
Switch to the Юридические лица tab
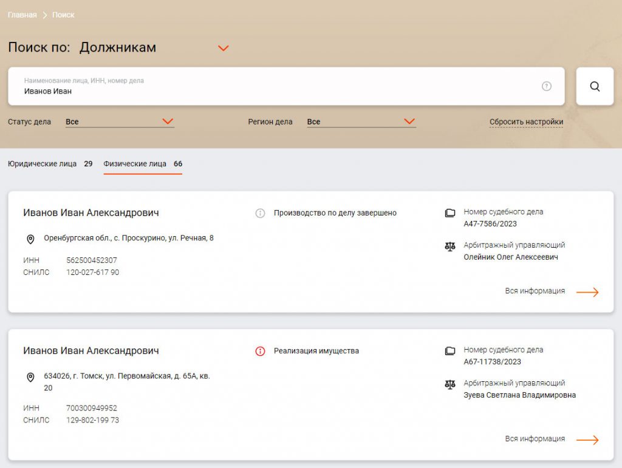[42, 164]
